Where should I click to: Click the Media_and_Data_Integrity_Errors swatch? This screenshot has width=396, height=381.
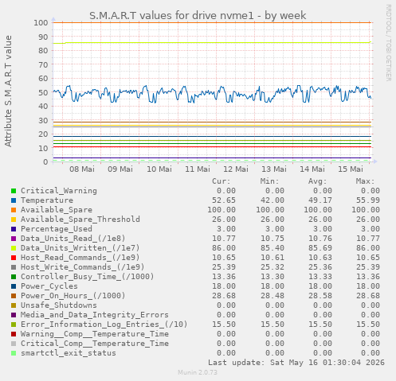tap(14, 315)
